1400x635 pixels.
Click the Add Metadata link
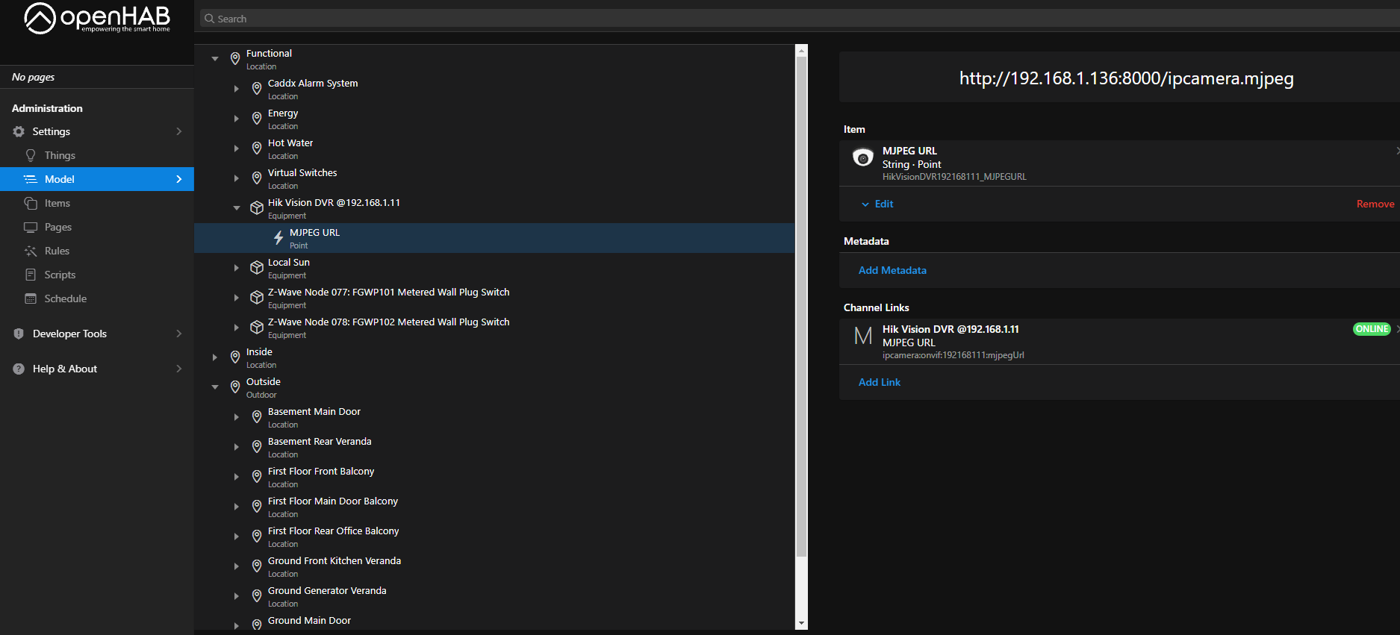(x=892, y=270)
